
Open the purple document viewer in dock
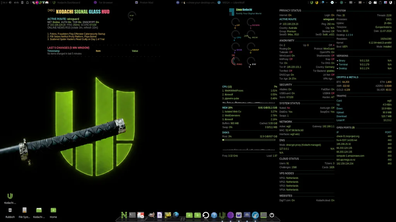[x=160, y=215]
